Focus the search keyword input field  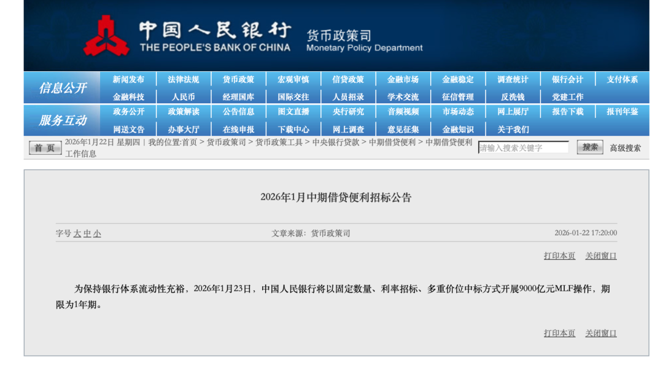tap(524, 147)
